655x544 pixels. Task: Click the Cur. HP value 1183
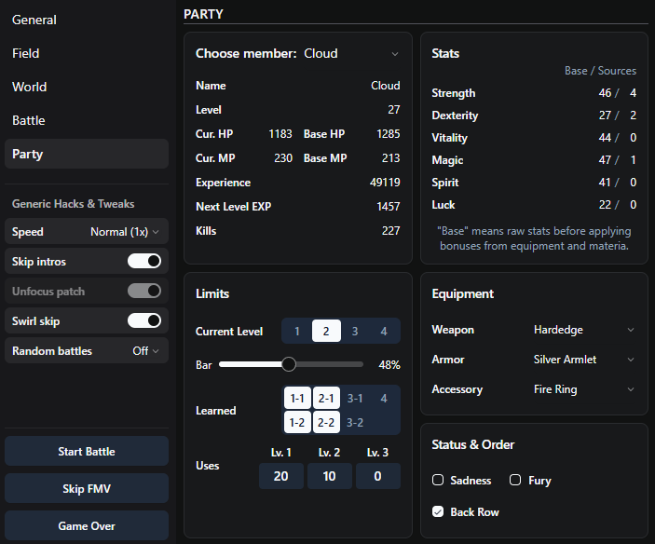point(280,134)
